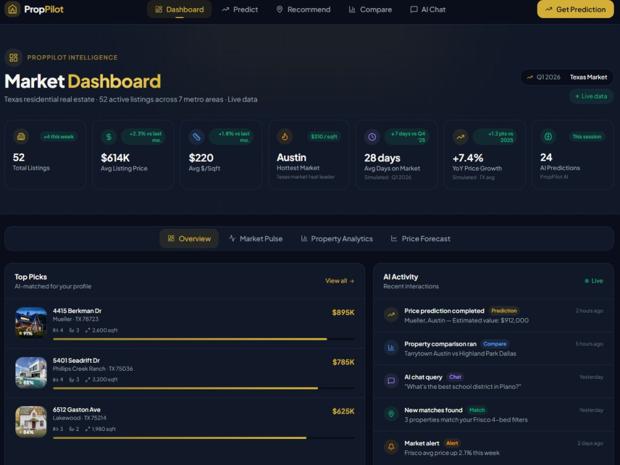Show the Price Forecast tab
This screenshot has width=620, height=465.
(x=420, y=239)
